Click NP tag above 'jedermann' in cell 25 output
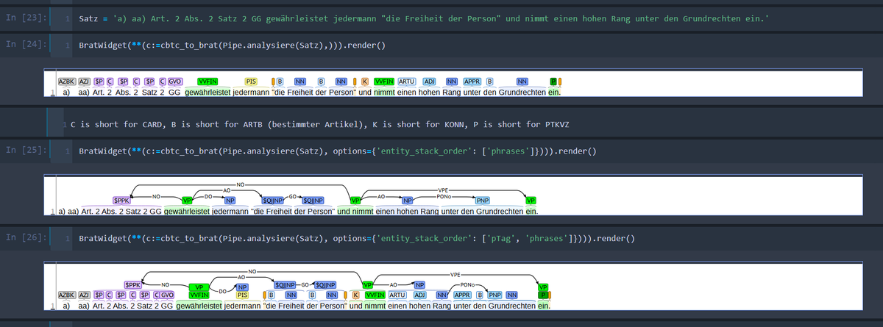 click(x=230, y=201)
